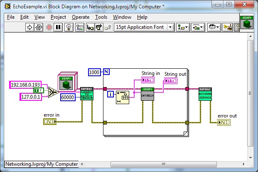Click the loop iteration i terminal
The height and width of the screenshot is (172, 258).
point(111,94)
